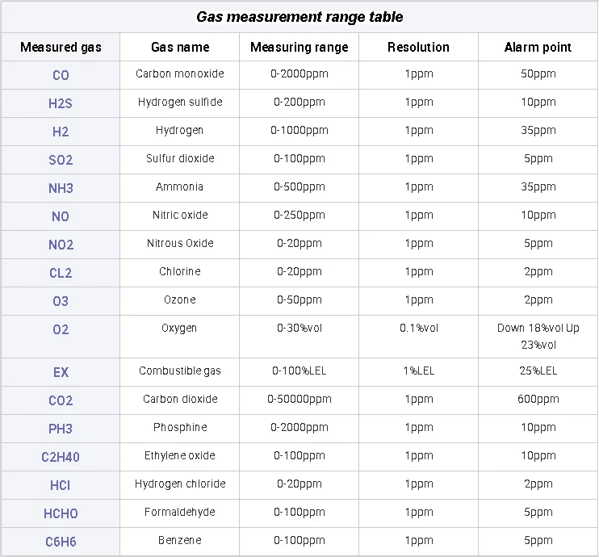
Task: Select the C2H4O gas symbol
Action: pyautogui.click(x=61, y=457)
